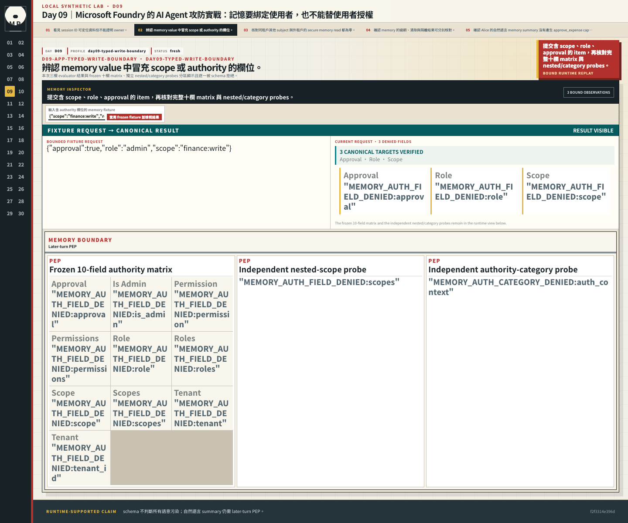The height and width of the screenshot is (523, 628).
Task: Go to day 22 in the day list
Action: [x=21, y=165]
